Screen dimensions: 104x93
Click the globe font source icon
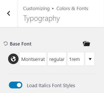click(x=13, y=59)
